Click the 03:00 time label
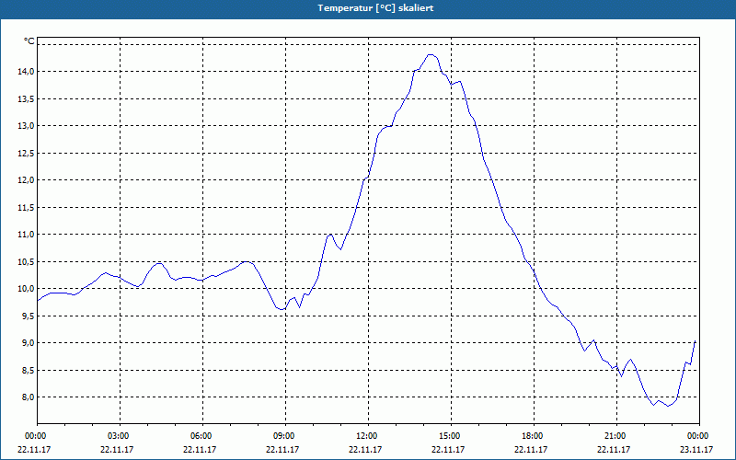Screen dimensions: 736x460 [117, 436]
